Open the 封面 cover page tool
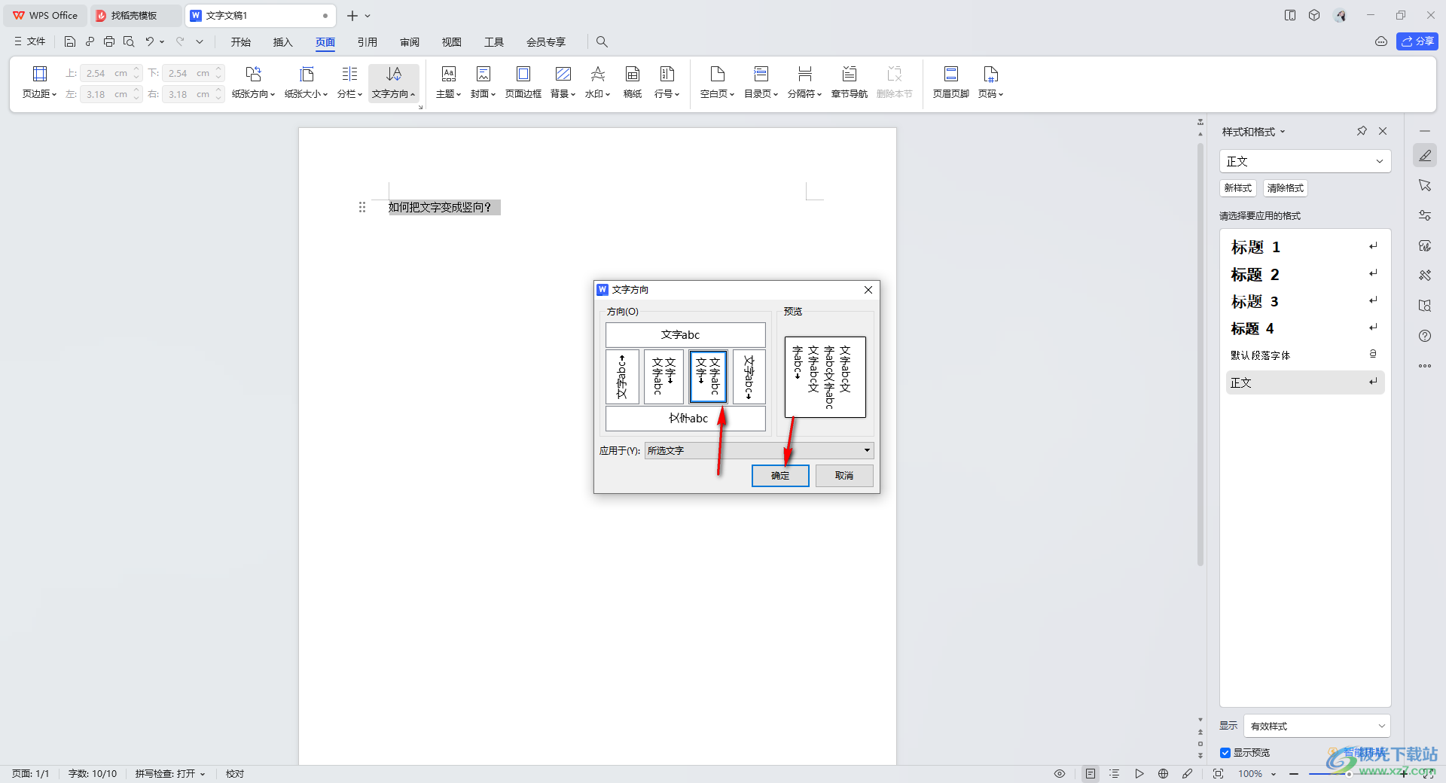The width and height of the screenshot is (1446, 783). point(483,82)
